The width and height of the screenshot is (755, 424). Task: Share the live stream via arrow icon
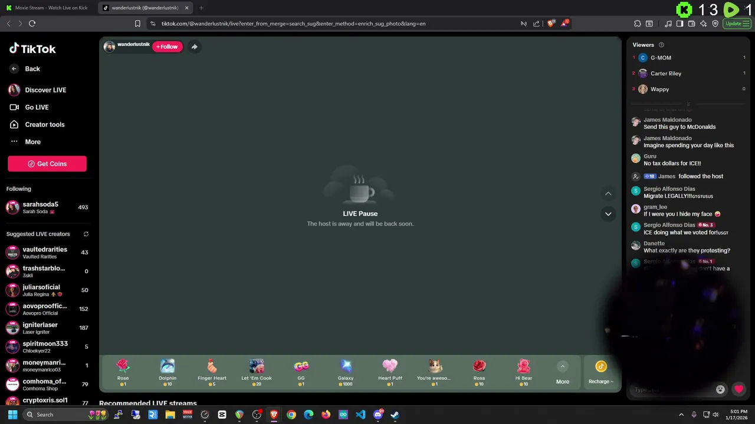coord(194,47)
